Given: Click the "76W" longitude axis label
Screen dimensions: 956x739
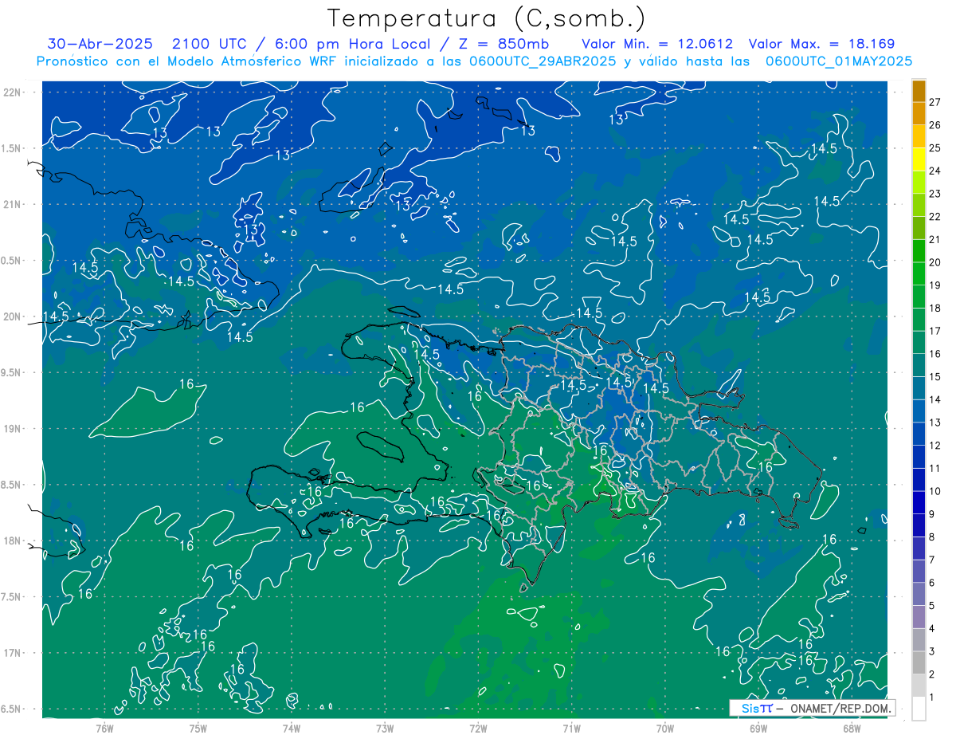Looking at the screenshot, I should (104, 728).
